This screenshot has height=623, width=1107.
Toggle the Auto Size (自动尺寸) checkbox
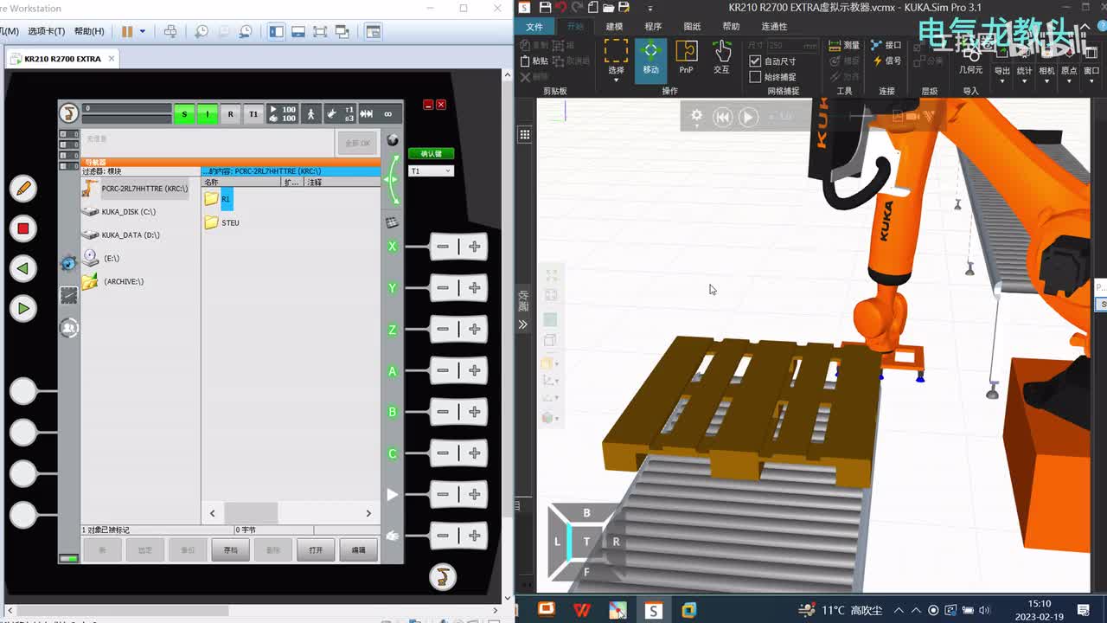point(755,61)
